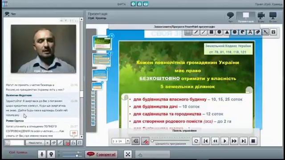This screenshot has height=160, width=285.
Task: Click the link icon in chat toolbar
Action: tap(60, 143)
